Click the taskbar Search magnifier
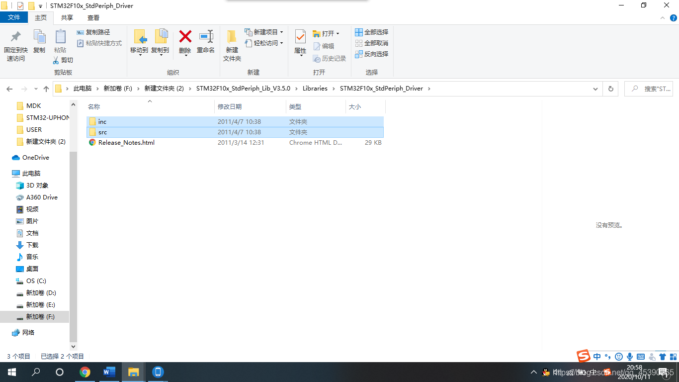The image size is (679, 382). coord(36,372)
